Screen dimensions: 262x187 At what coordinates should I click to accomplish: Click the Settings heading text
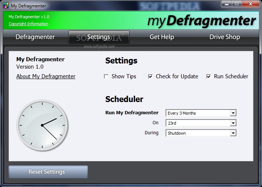tap(121, 60)
